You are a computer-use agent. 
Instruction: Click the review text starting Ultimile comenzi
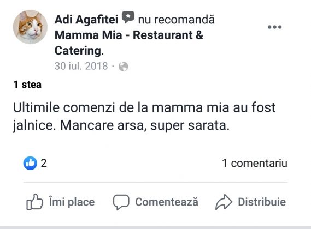click(144, 117)
